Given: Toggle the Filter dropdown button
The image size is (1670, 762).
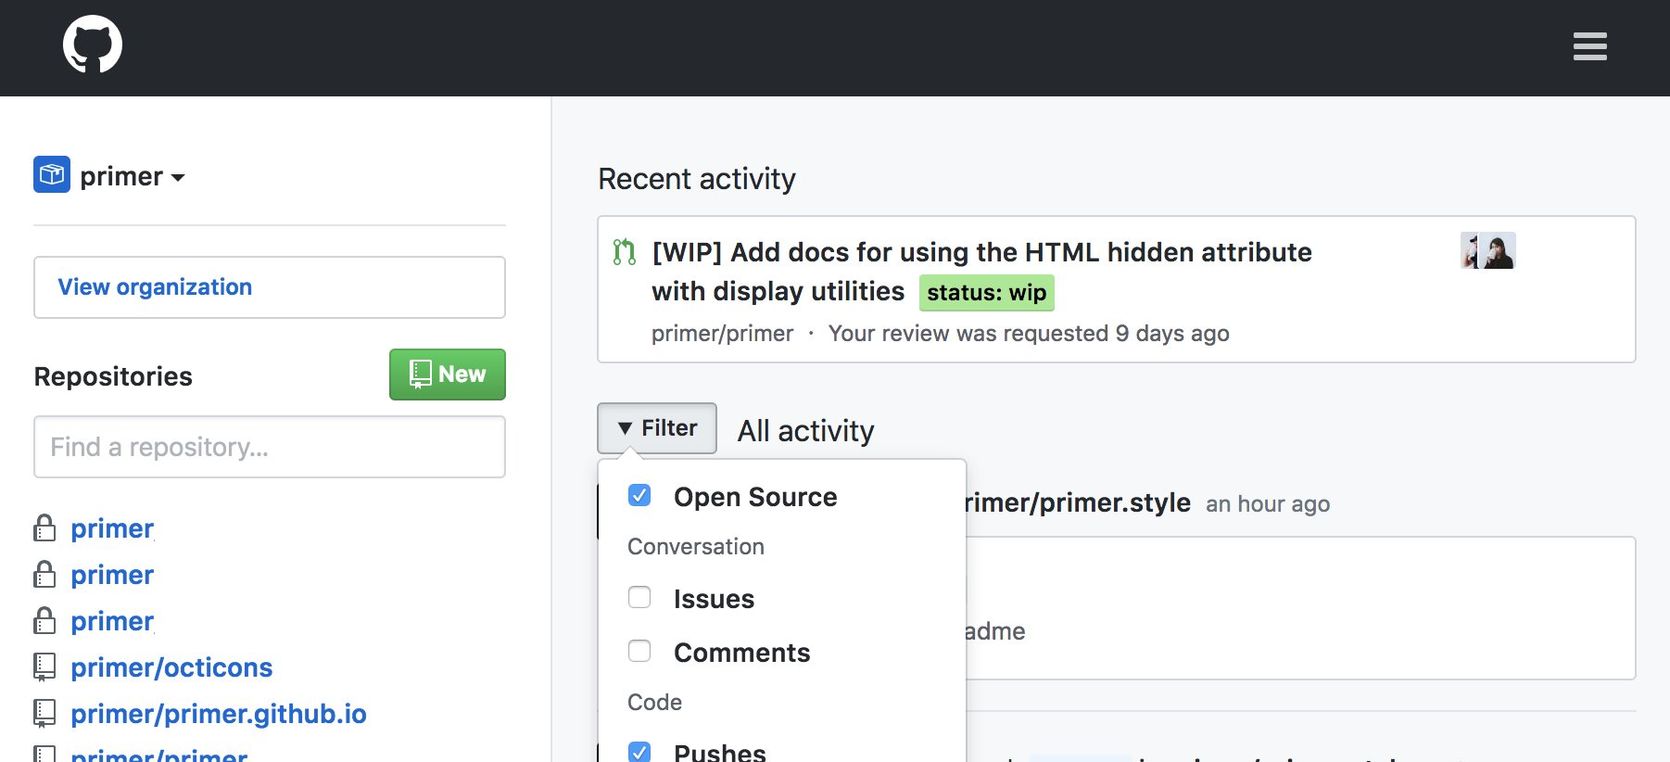Looking at the screenshot, I should [x=657, y=428].
